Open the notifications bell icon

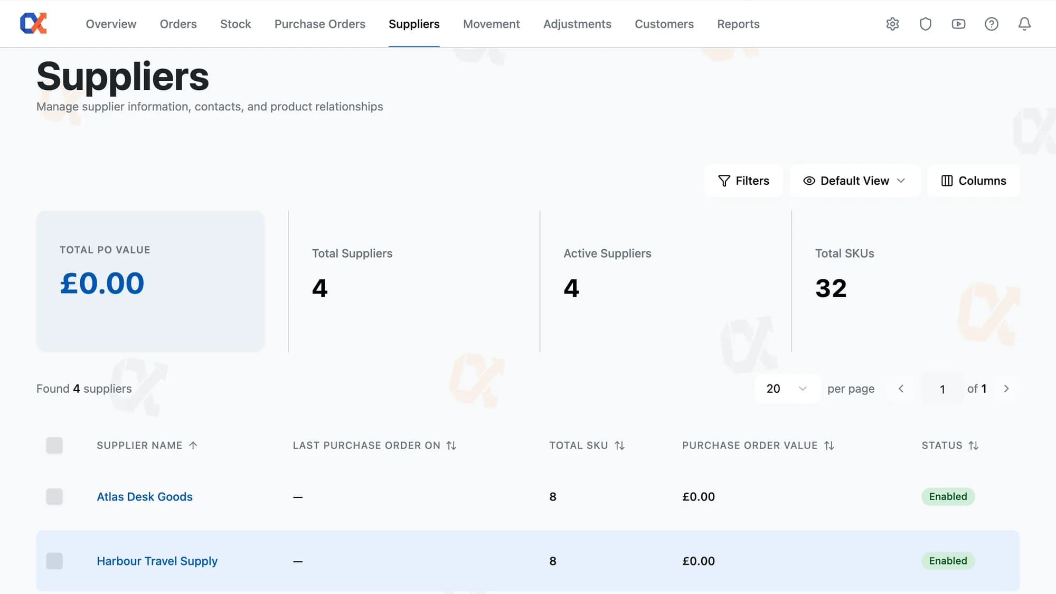pos(1024,24)
